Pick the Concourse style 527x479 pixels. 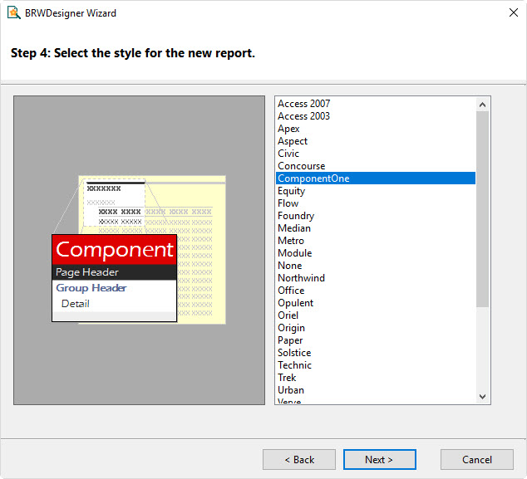[x=376, y=165]
